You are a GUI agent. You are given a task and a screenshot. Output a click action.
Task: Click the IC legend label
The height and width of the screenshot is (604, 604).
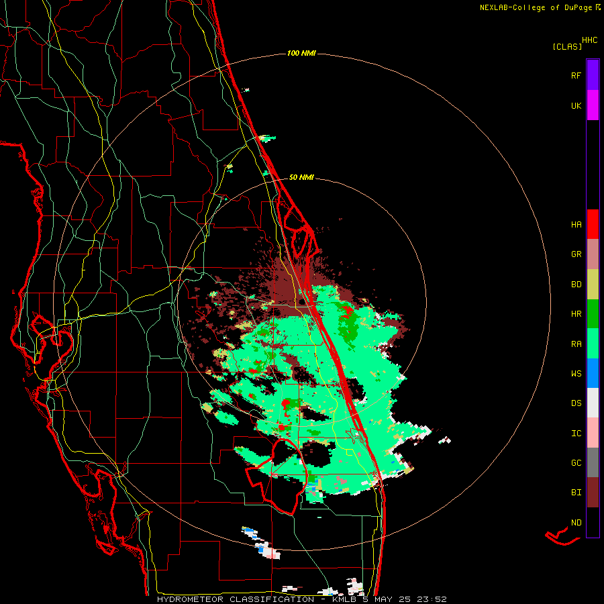click(576, 434)
